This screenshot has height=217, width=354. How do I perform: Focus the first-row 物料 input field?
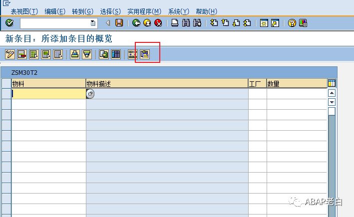[x=48, y=94]
